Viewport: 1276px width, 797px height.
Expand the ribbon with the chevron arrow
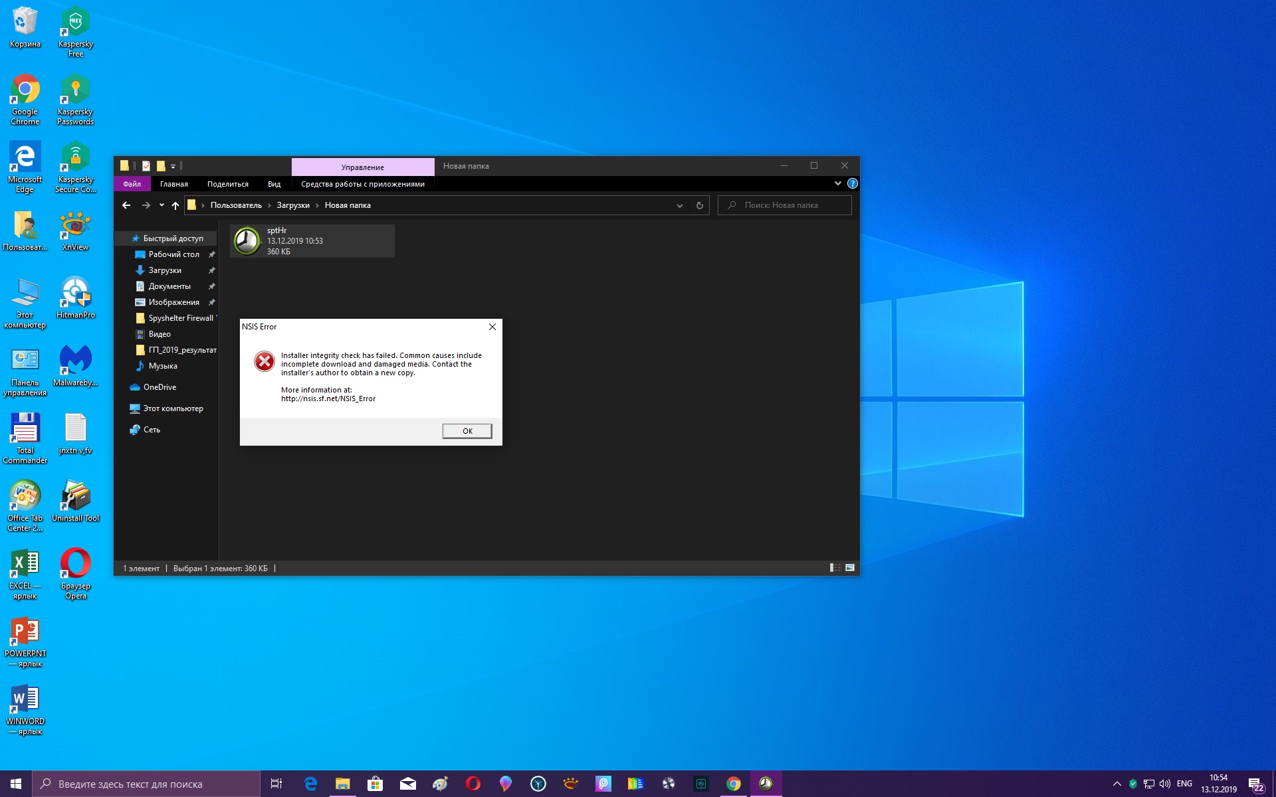[x=837, y=184]
